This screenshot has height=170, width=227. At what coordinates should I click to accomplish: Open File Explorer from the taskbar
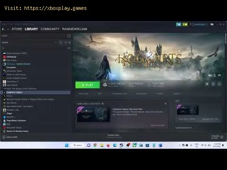102,145
